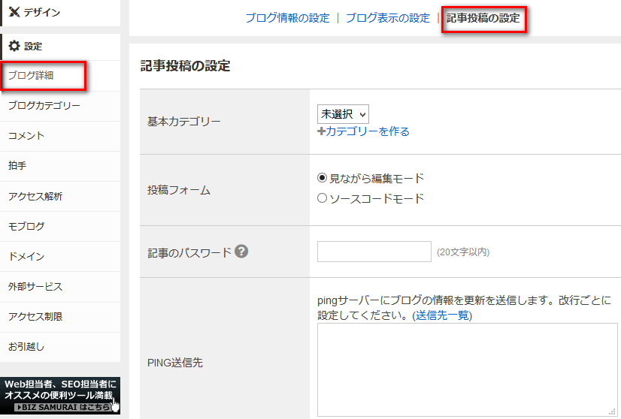Click the design tools icon beside デザイン
The image size is (621, 419).
click(14, 12)
